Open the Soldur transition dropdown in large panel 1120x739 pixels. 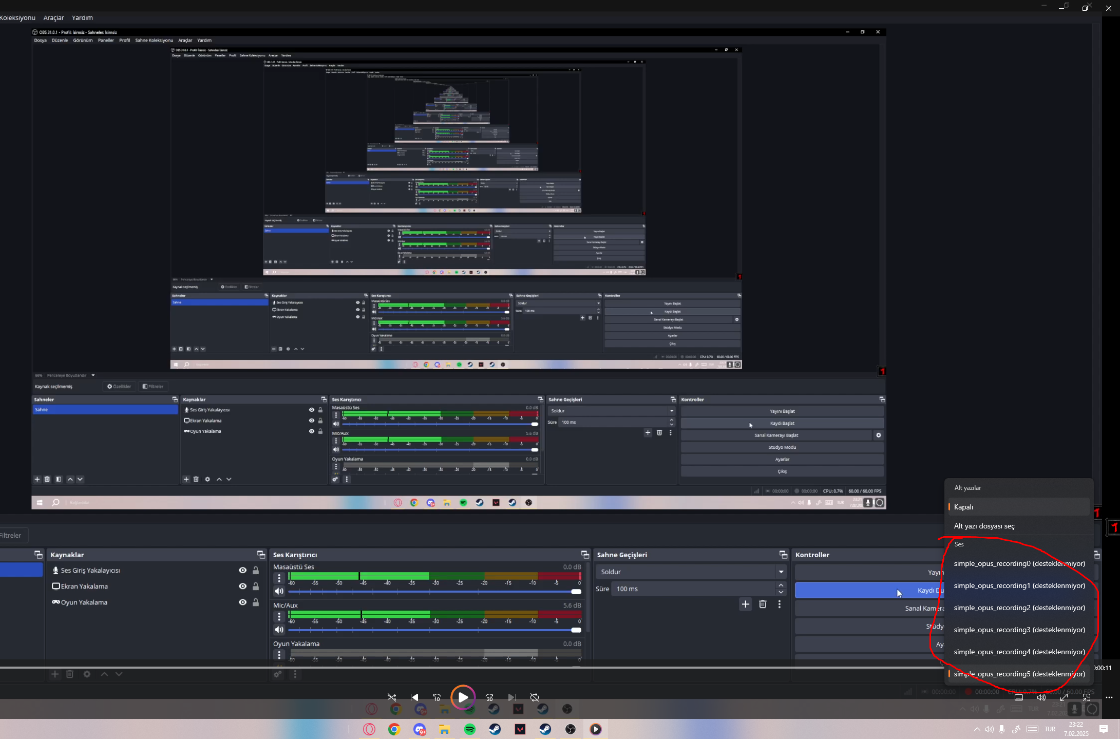click(x=691, y=572)
